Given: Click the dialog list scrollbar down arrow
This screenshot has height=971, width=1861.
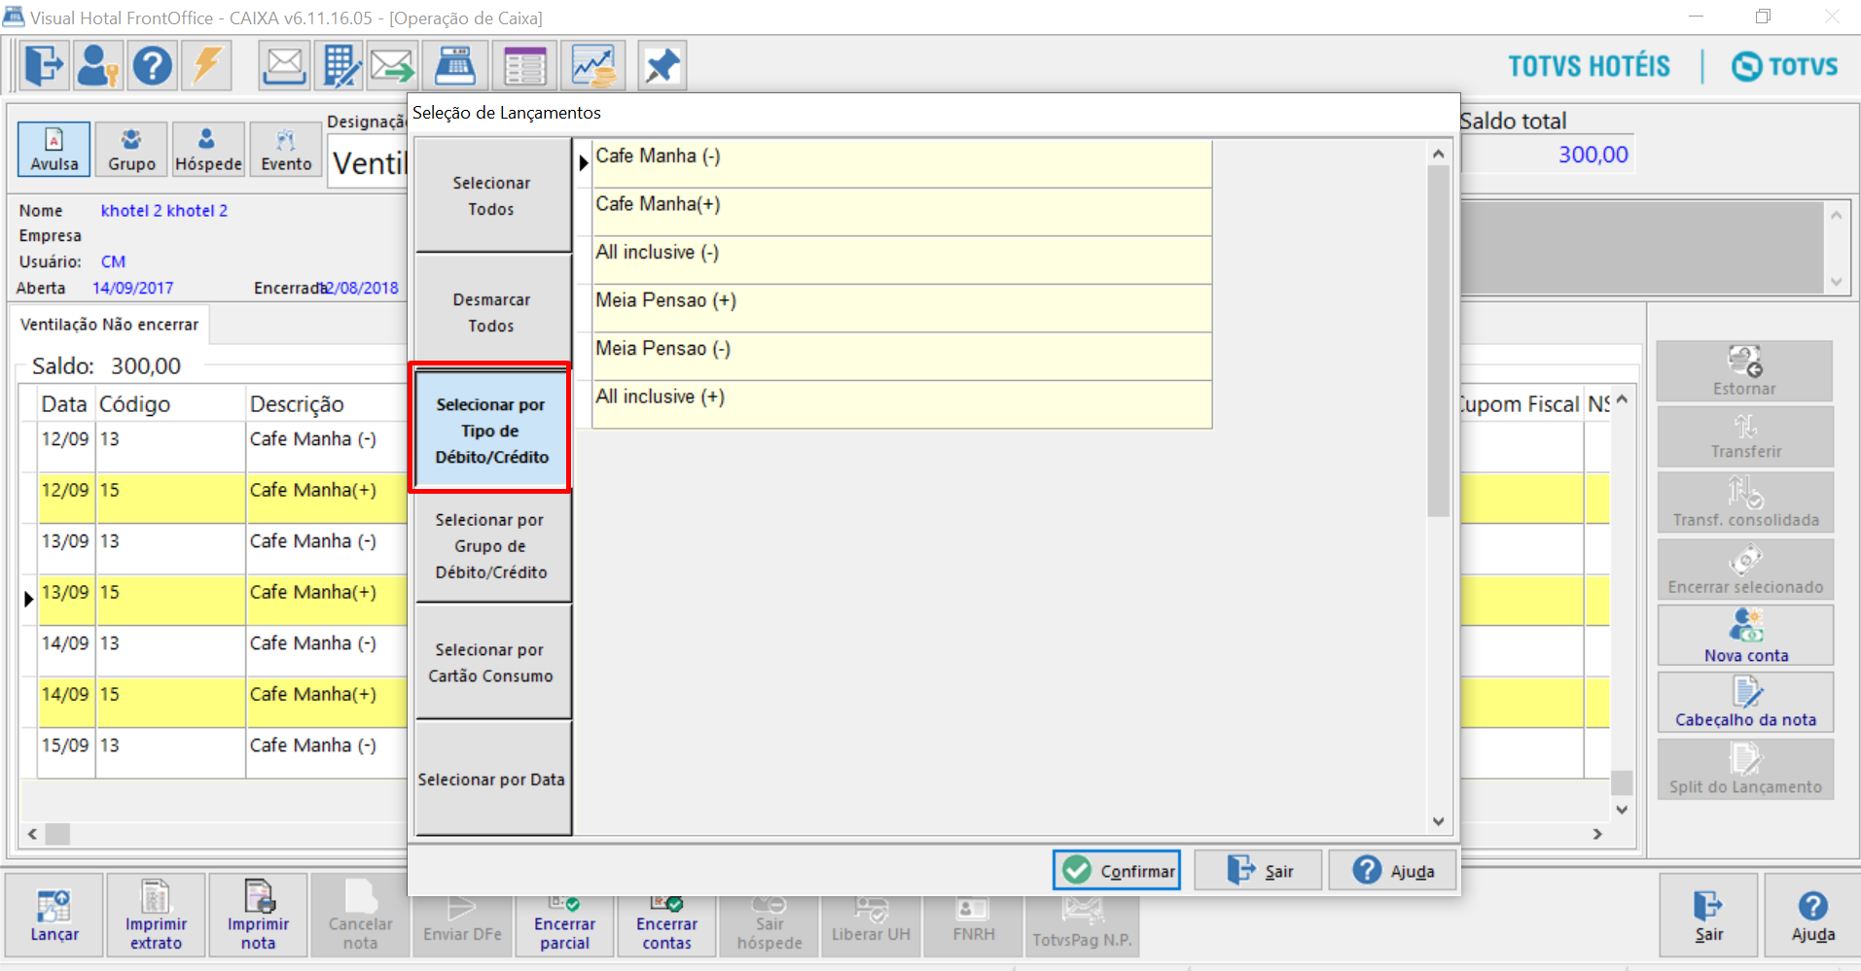Looking at the screenshot, I should click(x=1439, y=821).
